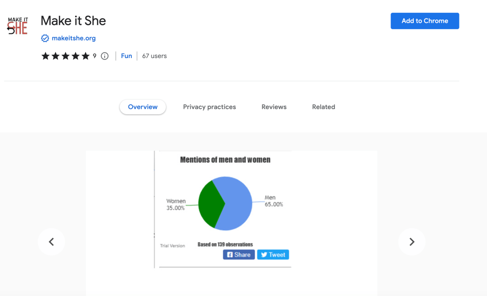Click the Twitter Tweet button in screenshot
This screenshot has width=487, height=296.
(273, 255)
